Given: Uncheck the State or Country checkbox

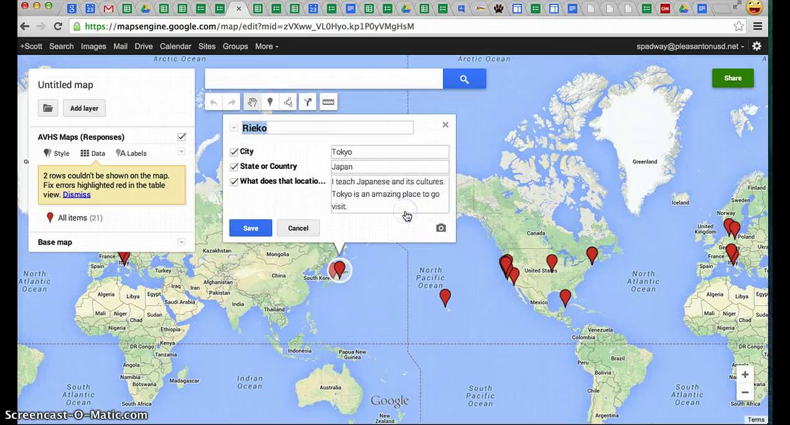Looking at the screenshot, I should pyautogui.click(x=234, y=167).
